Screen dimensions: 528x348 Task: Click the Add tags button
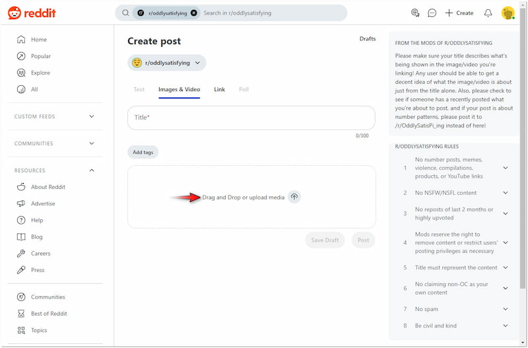pyautogui.click(x=143, y=153)
